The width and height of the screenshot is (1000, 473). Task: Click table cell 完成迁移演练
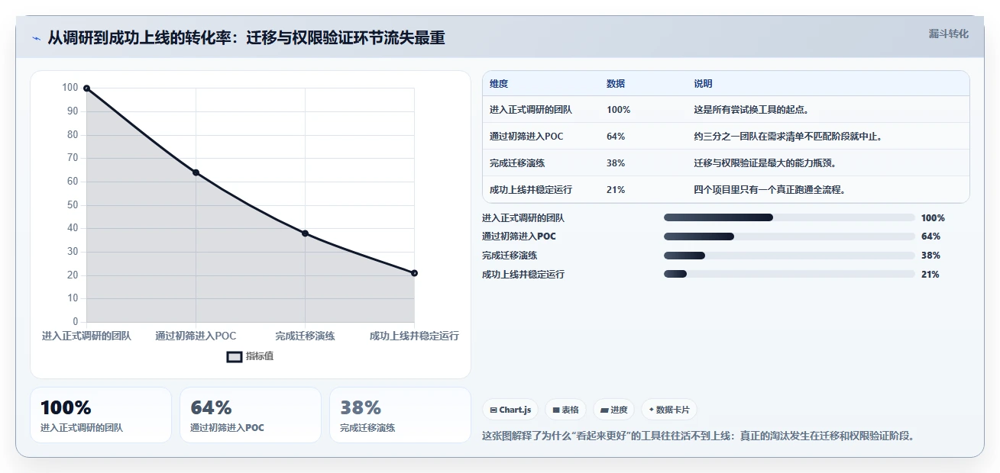[x=517, y=163]
